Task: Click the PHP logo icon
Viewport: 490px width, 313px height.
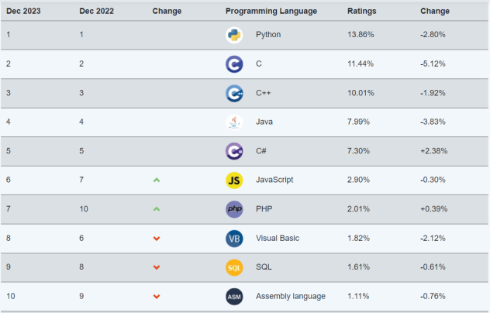Action: (x=234, y=209)
